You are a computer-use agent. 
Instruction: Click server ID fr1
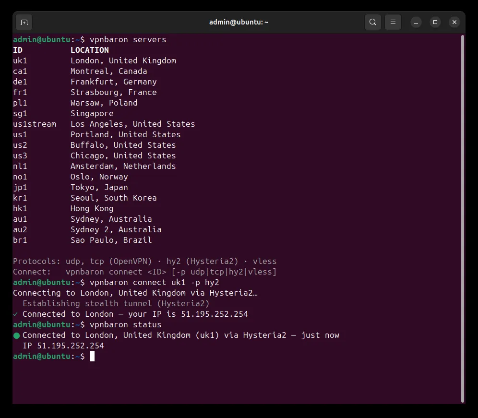tap(20, 92)
